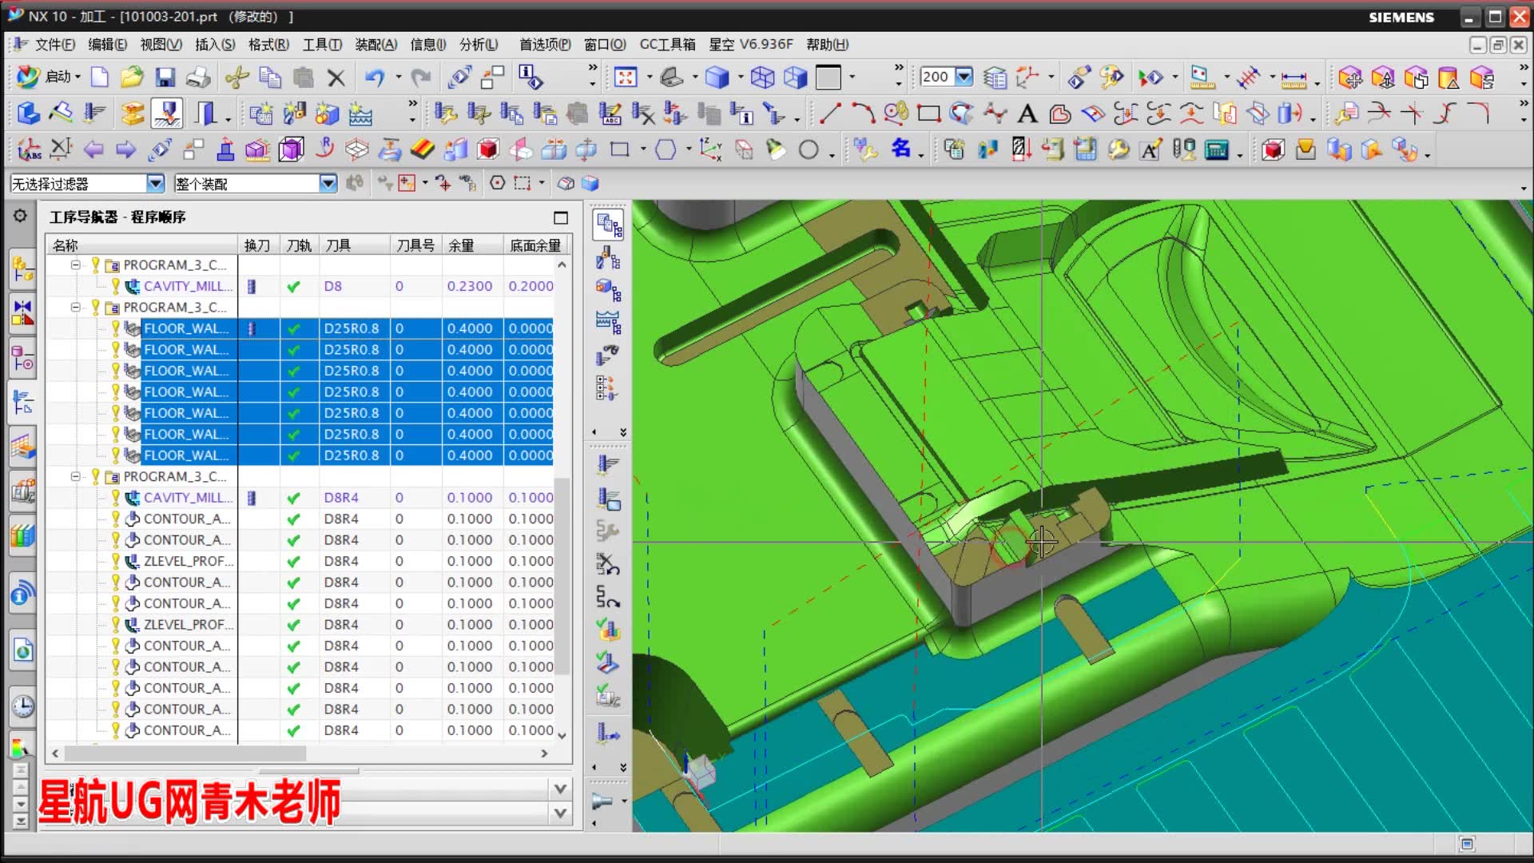Open the 整个装配 scope dropdown
Viewport: 1534px width, 863px height.
pyautogui.click(x=328, y=184)
